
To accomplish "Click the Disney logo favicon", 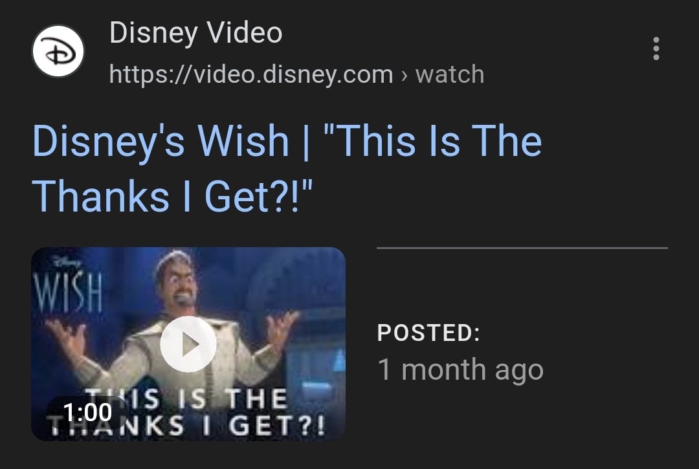I will [58, 51].
